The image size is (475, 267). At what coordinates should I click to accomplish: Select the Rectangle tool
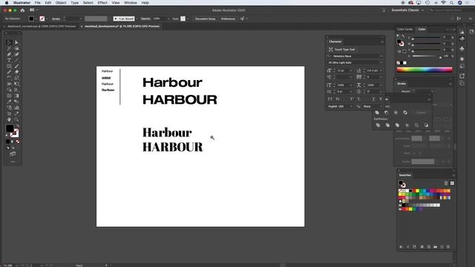[9, 66]
